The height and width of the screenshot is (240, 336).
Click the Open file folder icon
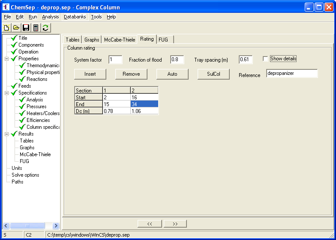[x=16, y=28]
